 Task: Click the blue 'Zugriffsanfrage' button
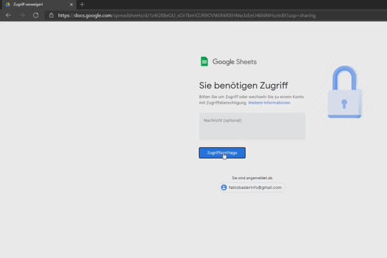pos(222,153)
